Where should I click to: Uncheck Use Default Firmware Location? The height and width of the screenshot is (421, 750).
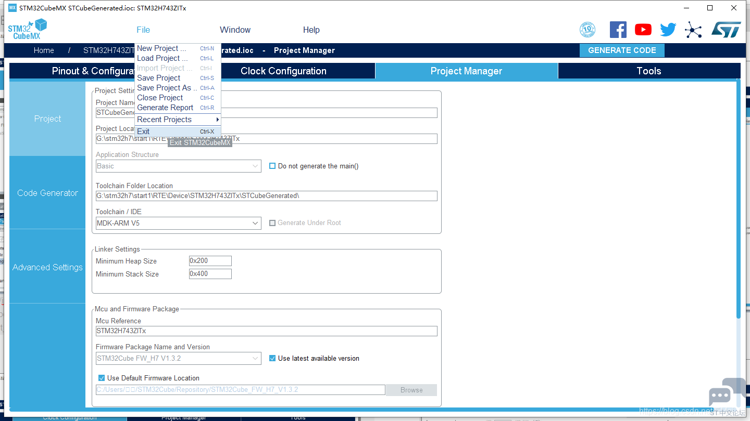click(x=102, y=378)
